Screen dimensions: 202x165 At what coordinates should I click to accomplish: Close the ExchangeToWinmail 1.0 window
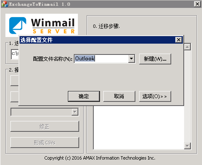click(x=197, y=4)
